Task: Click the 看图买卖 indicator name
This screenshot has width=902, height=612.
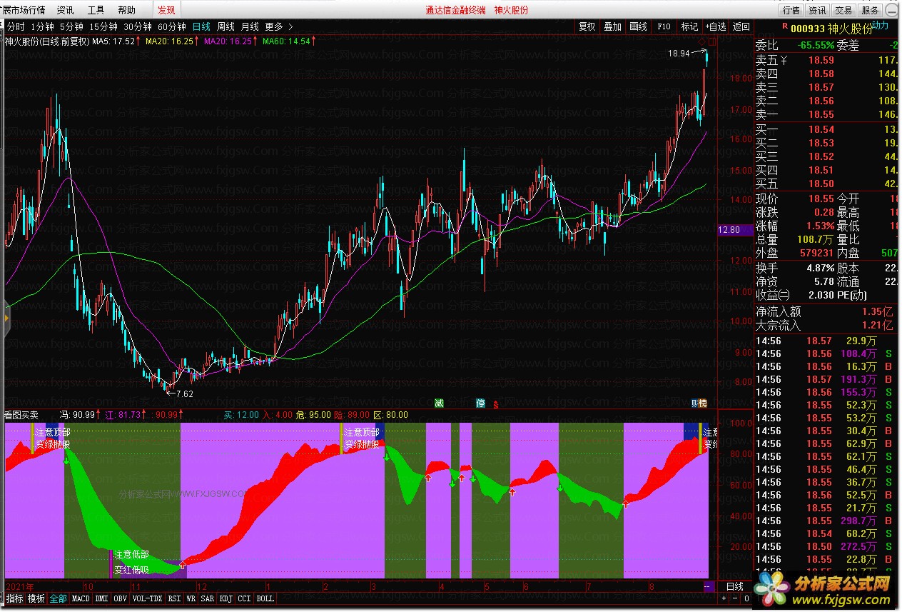Action: click(x=21, y=414)
